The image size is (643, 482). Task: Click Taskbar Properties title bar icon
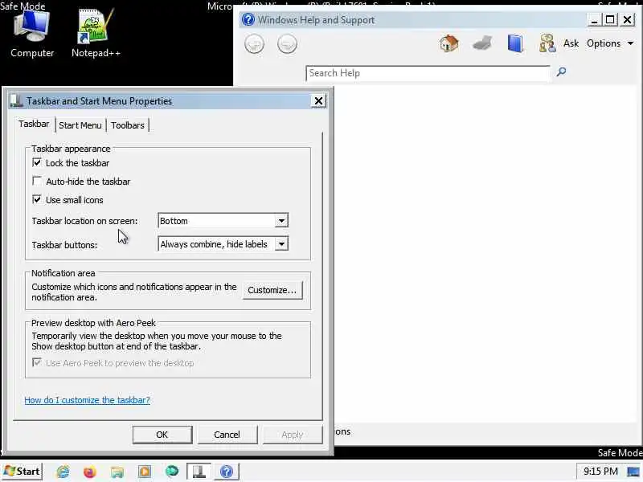pos(15,101)
